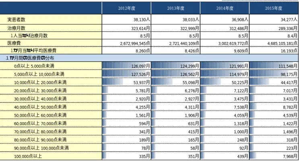Click the 38,130人 cell for 2012
299x161 pixels.
(126, 19)
